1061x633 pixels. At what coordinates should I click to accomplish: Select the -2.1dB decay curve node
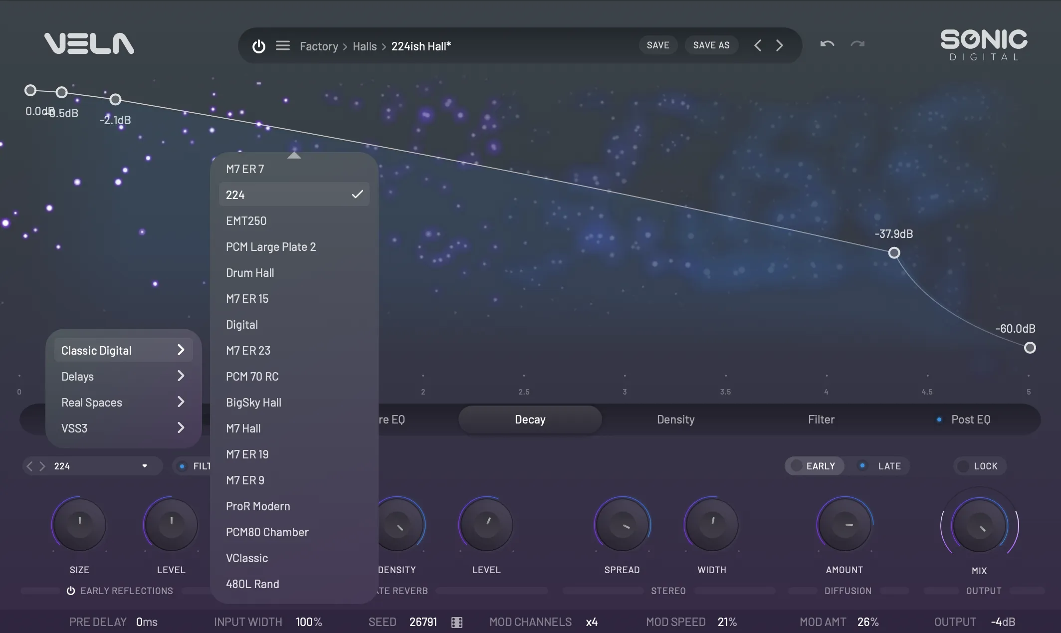pos(115,99)
